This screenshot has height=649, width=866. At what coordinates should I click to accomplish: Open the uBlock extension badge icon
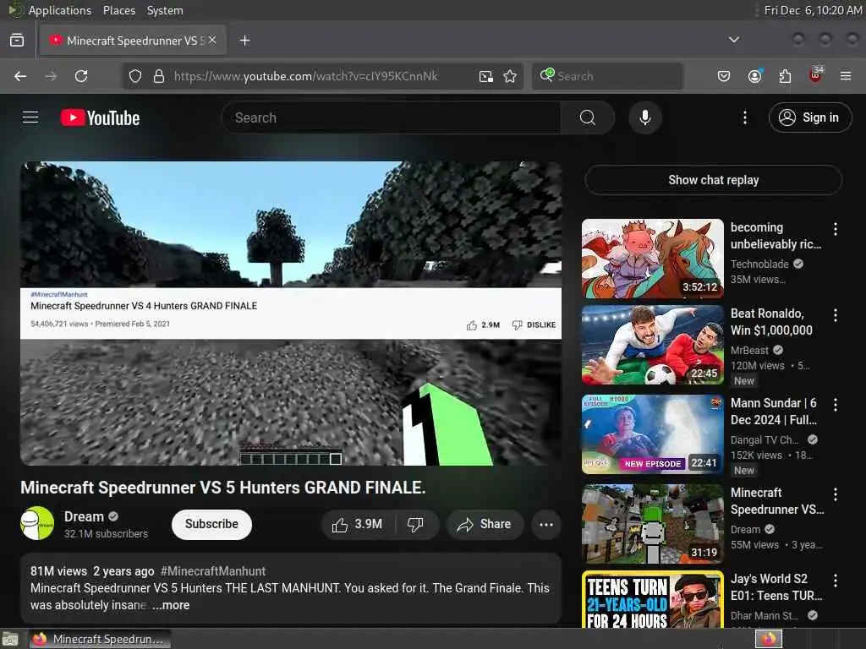point(816,75)
